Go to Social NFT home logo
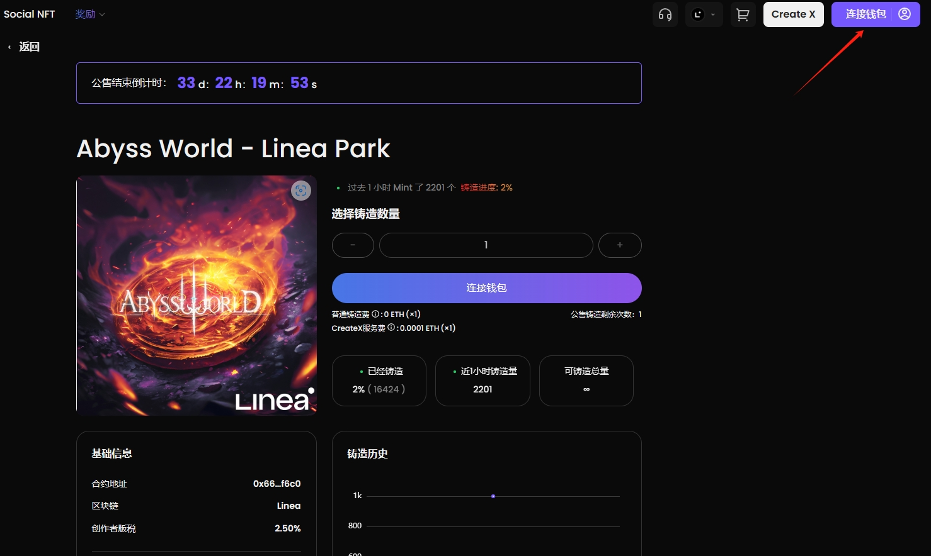Viewport: 931px width, 556px height. [30, 14]
